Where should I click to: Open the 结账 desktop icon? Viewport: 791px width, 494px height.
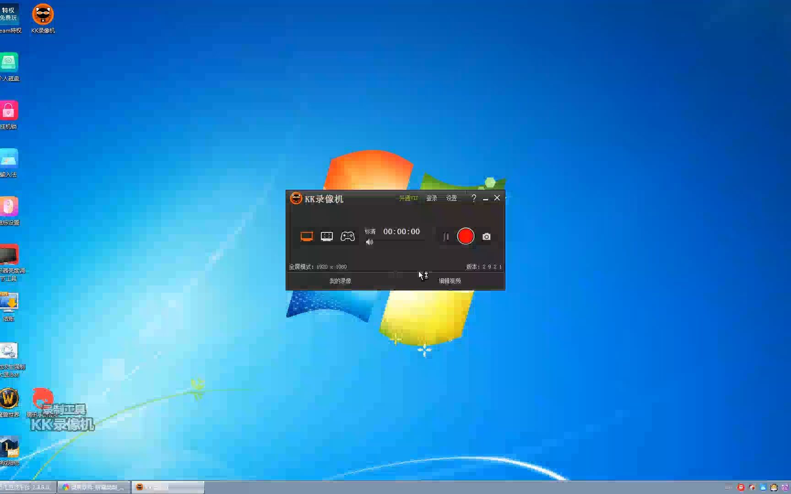click(x=9, y=307)
